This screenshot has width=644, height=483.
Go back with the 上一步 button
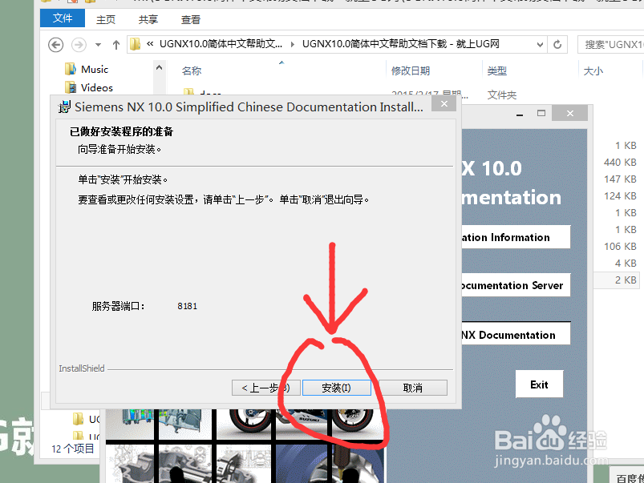pos(265,388)
